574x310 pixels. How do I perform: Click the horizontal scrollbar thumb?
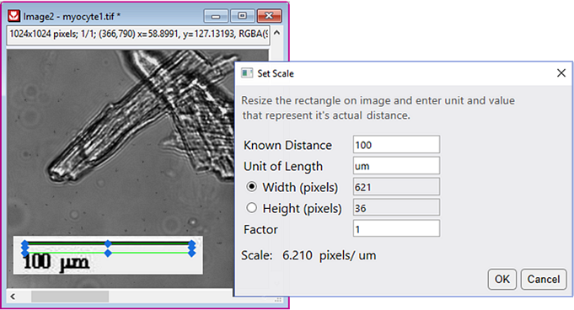(x=70, y=296)
